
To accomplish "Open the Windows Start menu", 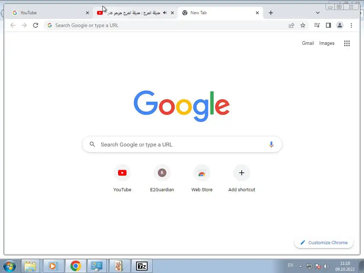I will point(10,266).
